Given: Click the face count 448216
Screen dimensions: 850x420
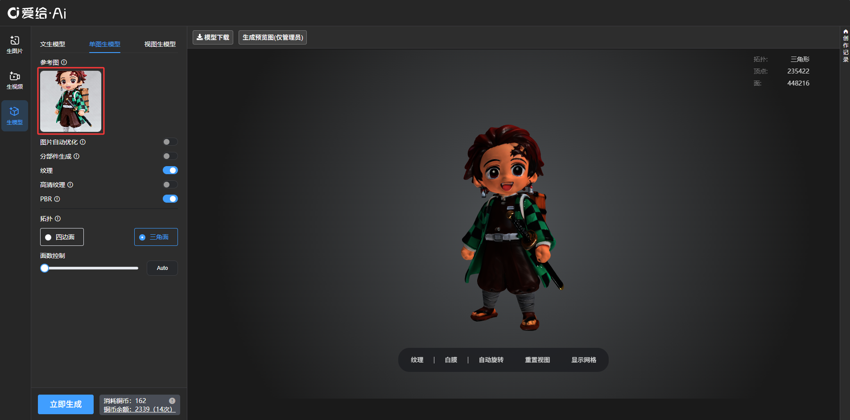Looking at the screenshot, I should (798, 83).
